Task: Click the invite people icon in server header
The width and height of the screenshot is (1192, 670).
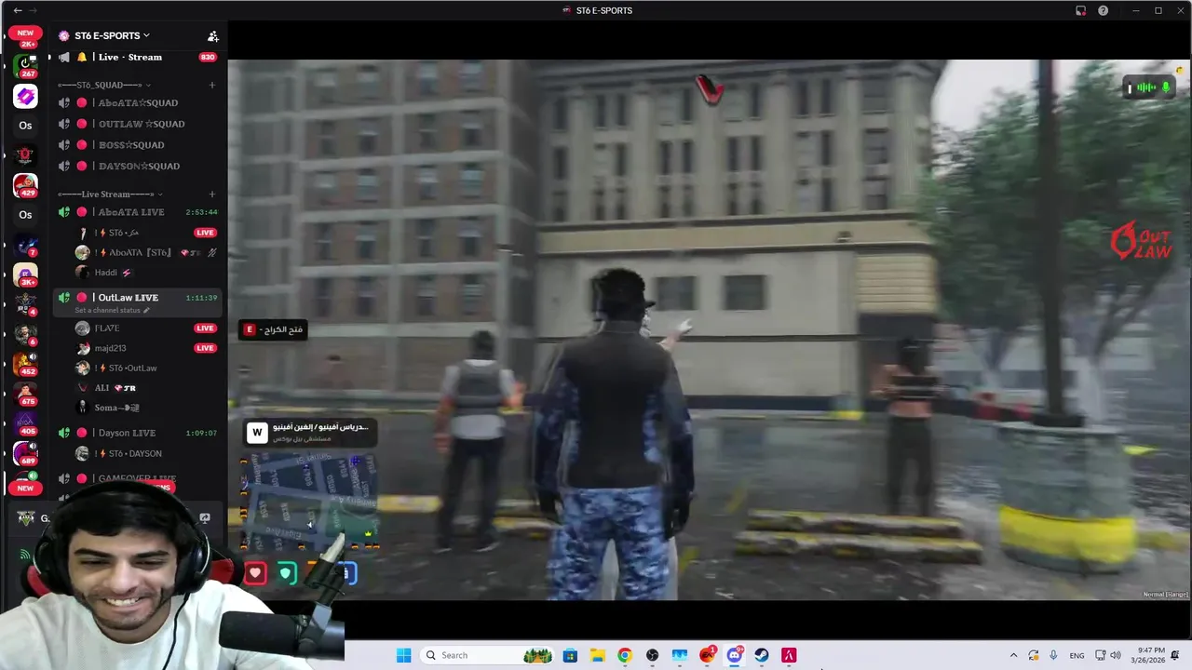Action: tap(212, 36)
